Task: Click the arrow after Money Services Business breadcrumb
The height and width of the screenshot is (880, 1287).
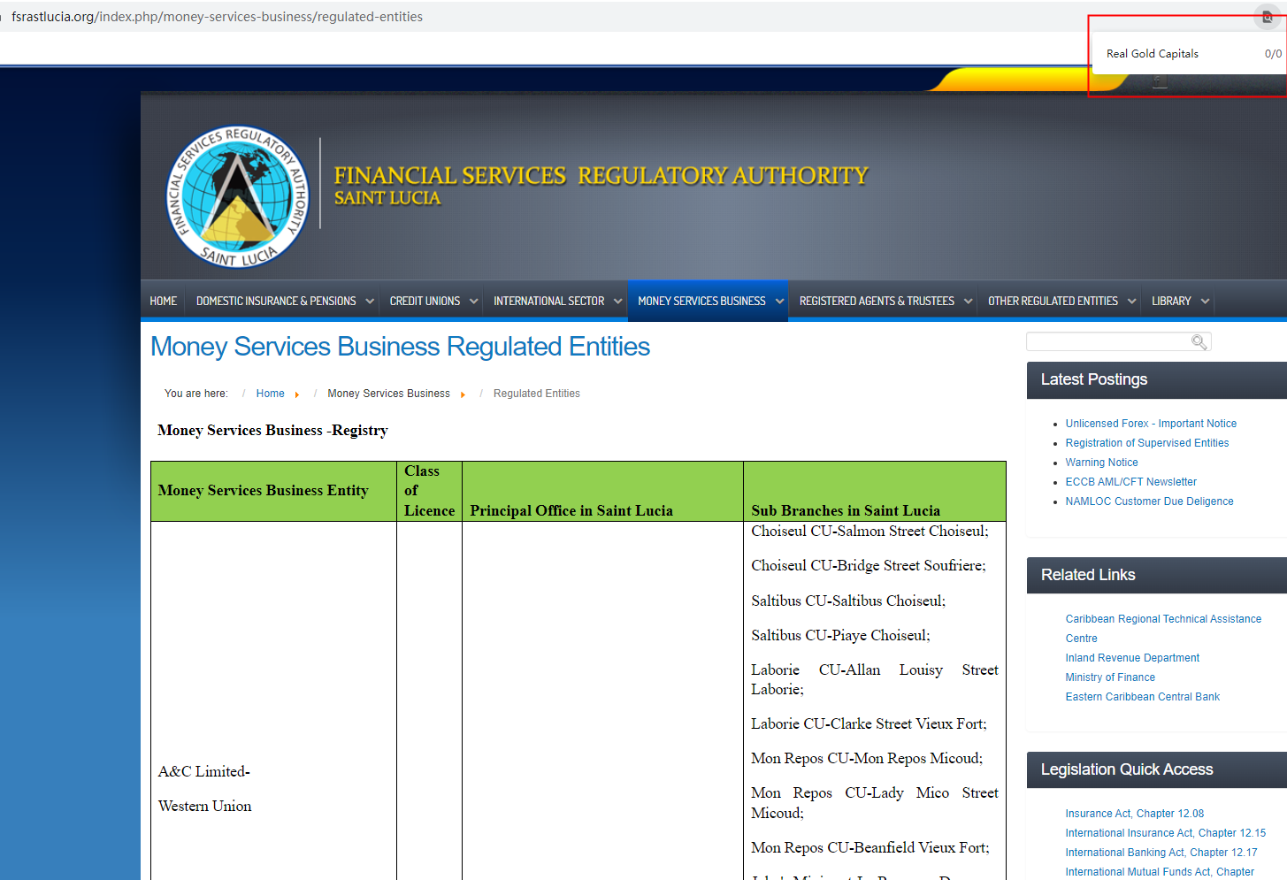Action: (463, 394)
